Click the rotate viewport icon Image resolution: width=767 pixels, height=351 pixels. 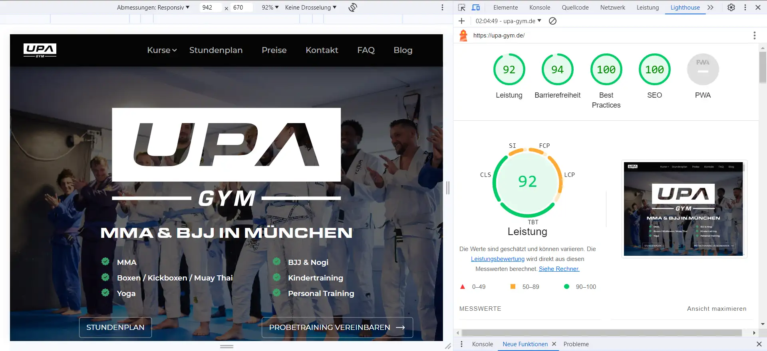(x=353, y=7)
